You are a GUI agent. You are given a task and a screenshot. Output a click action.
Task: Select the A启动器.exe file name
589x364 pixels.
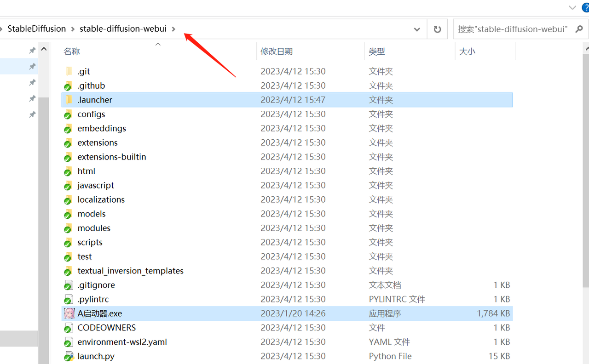coord(100,313)
